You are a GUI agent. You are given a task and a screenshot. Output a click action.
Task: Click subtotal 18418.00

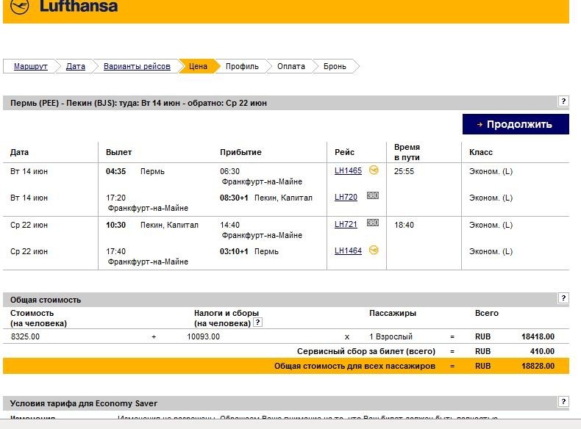(538, 336)
